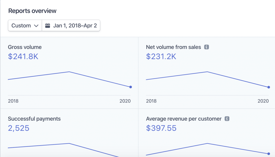Click the Reports overview heading
275x157 pixels.
coord(32,11)
